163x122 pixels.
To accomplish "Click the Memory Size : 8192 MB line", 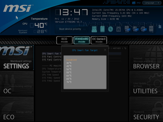I will 105,19.
